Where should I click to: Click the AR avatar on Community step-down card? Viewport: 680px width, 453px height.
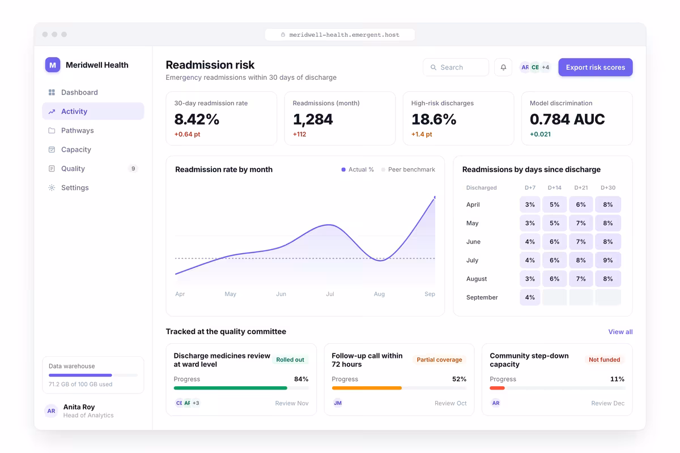(496, 403)
